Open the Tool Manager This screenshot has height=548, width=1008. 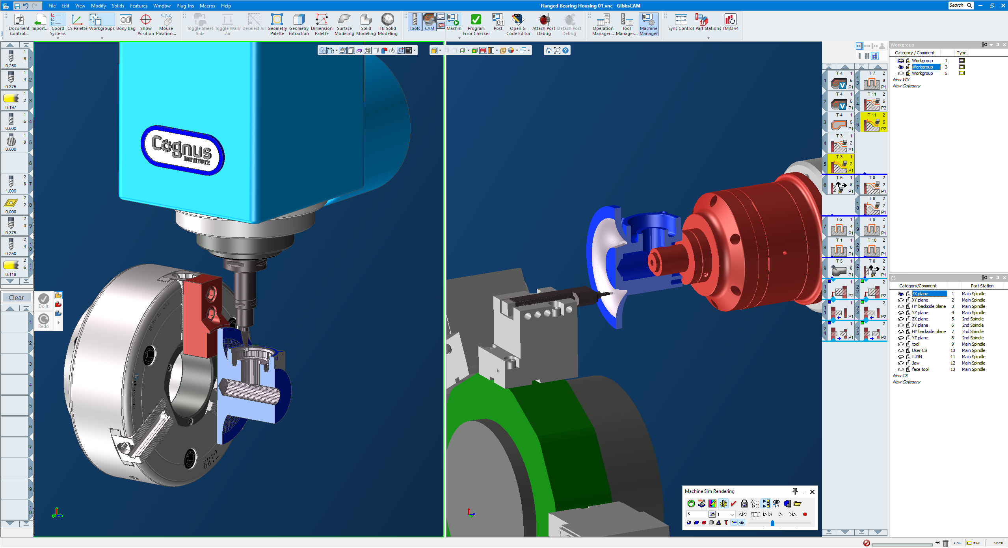click(x=626, y=24)
